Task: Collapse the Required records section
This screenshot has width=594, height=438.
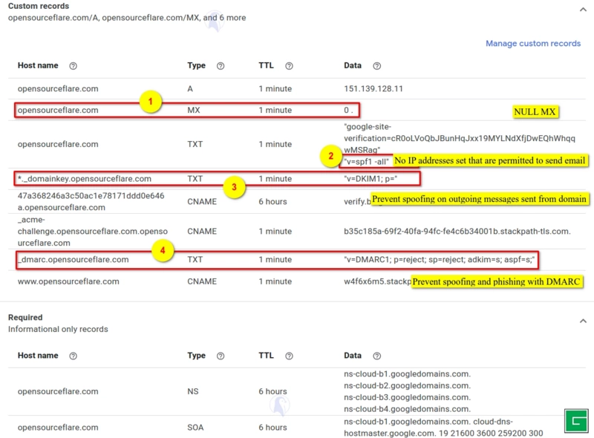Action: pos(582,321)
